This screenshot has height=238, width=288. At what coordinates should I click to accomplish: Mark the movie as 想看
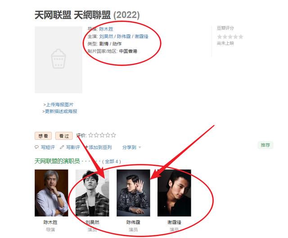pos(43,136)
